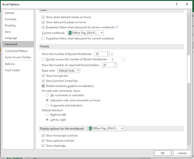Viewport: 194px width, 159px height.
Task: Open Display options for this workbook dropdown
Action: click(x=105, y=128)
